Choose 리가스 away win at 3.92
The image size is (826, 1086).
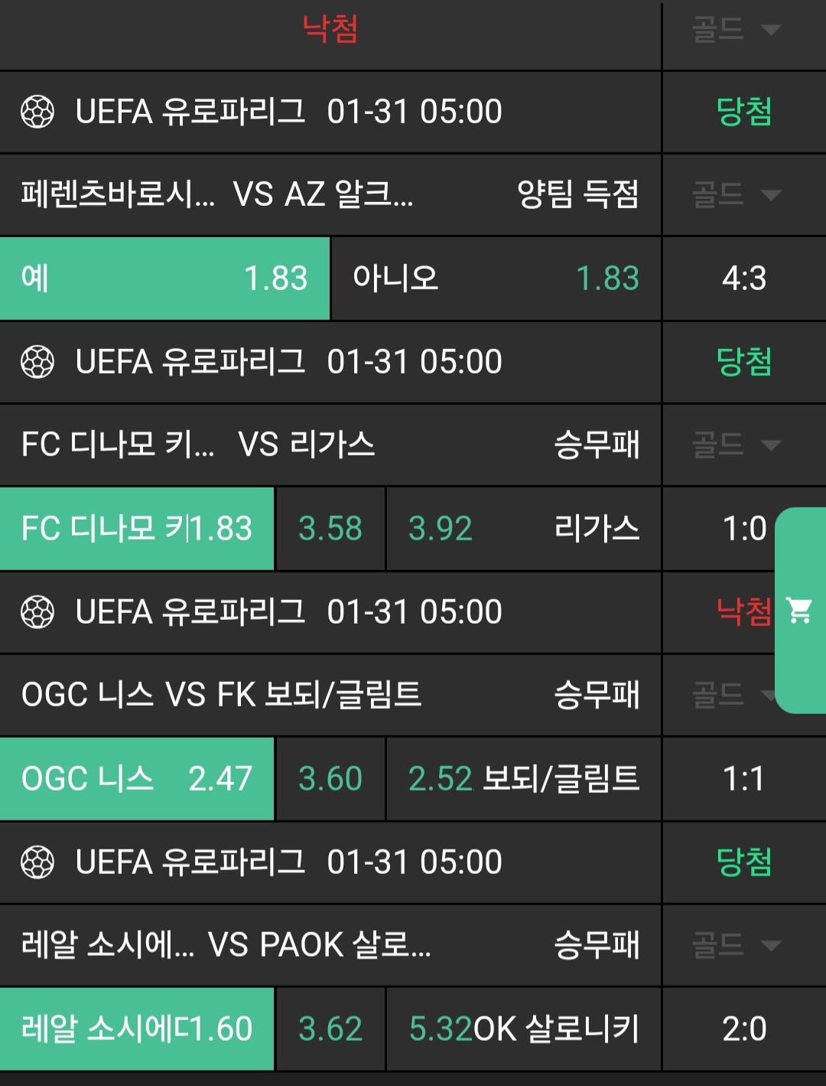click(524, 529)
